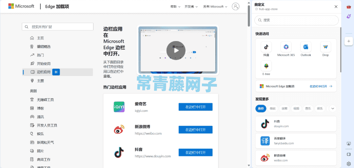The image size is (354, 168).
Task: Open 新浪微博 in the sidebar via its button
Action: click(x=195, y=130)
